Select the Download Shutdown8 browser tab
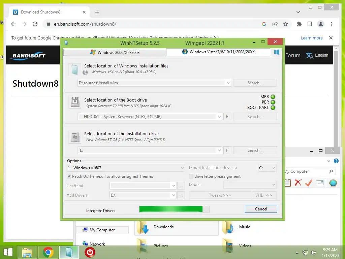345x259 pixels. pos(49,12)
